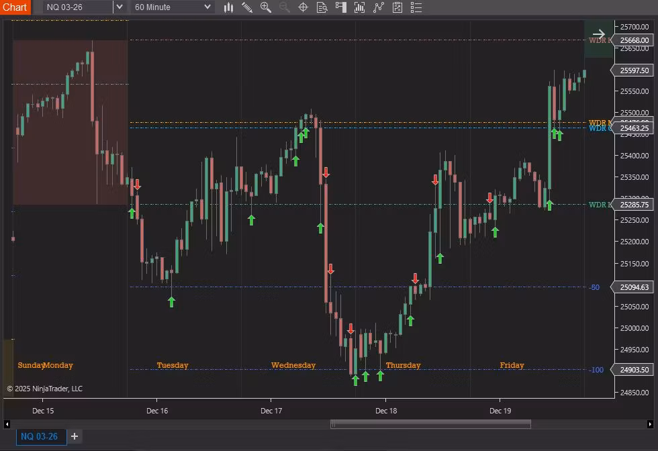Click the zoom out magnifier icon
The image size is (658, 451).
[284, 7]
